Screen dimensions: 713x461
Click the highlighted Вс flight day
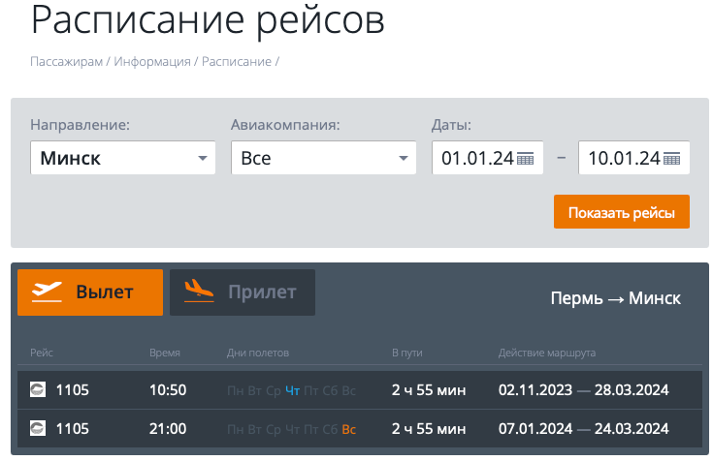coord(349,429)
